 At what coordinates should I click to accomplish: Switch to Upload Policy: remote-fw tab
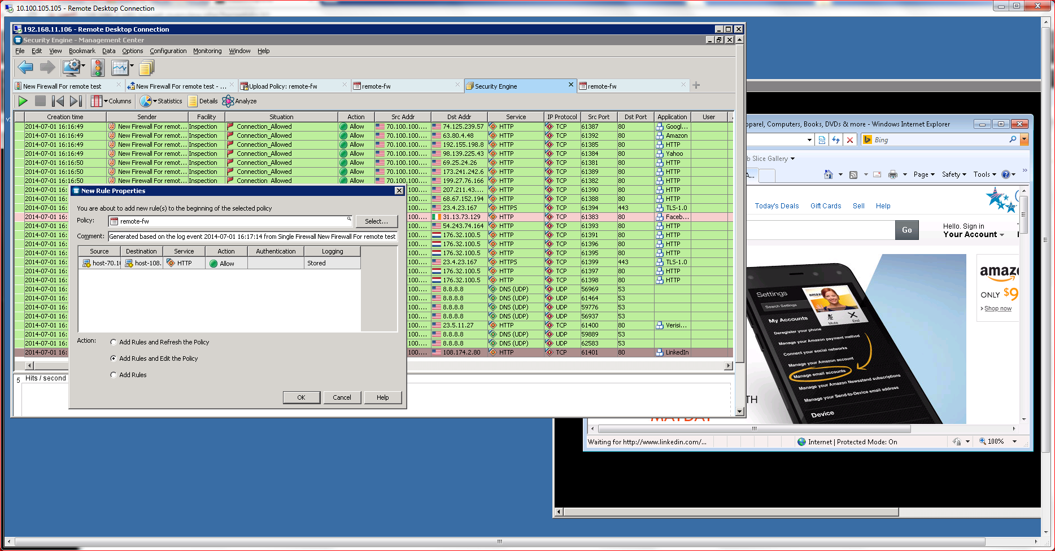click(x=294, y=86)
